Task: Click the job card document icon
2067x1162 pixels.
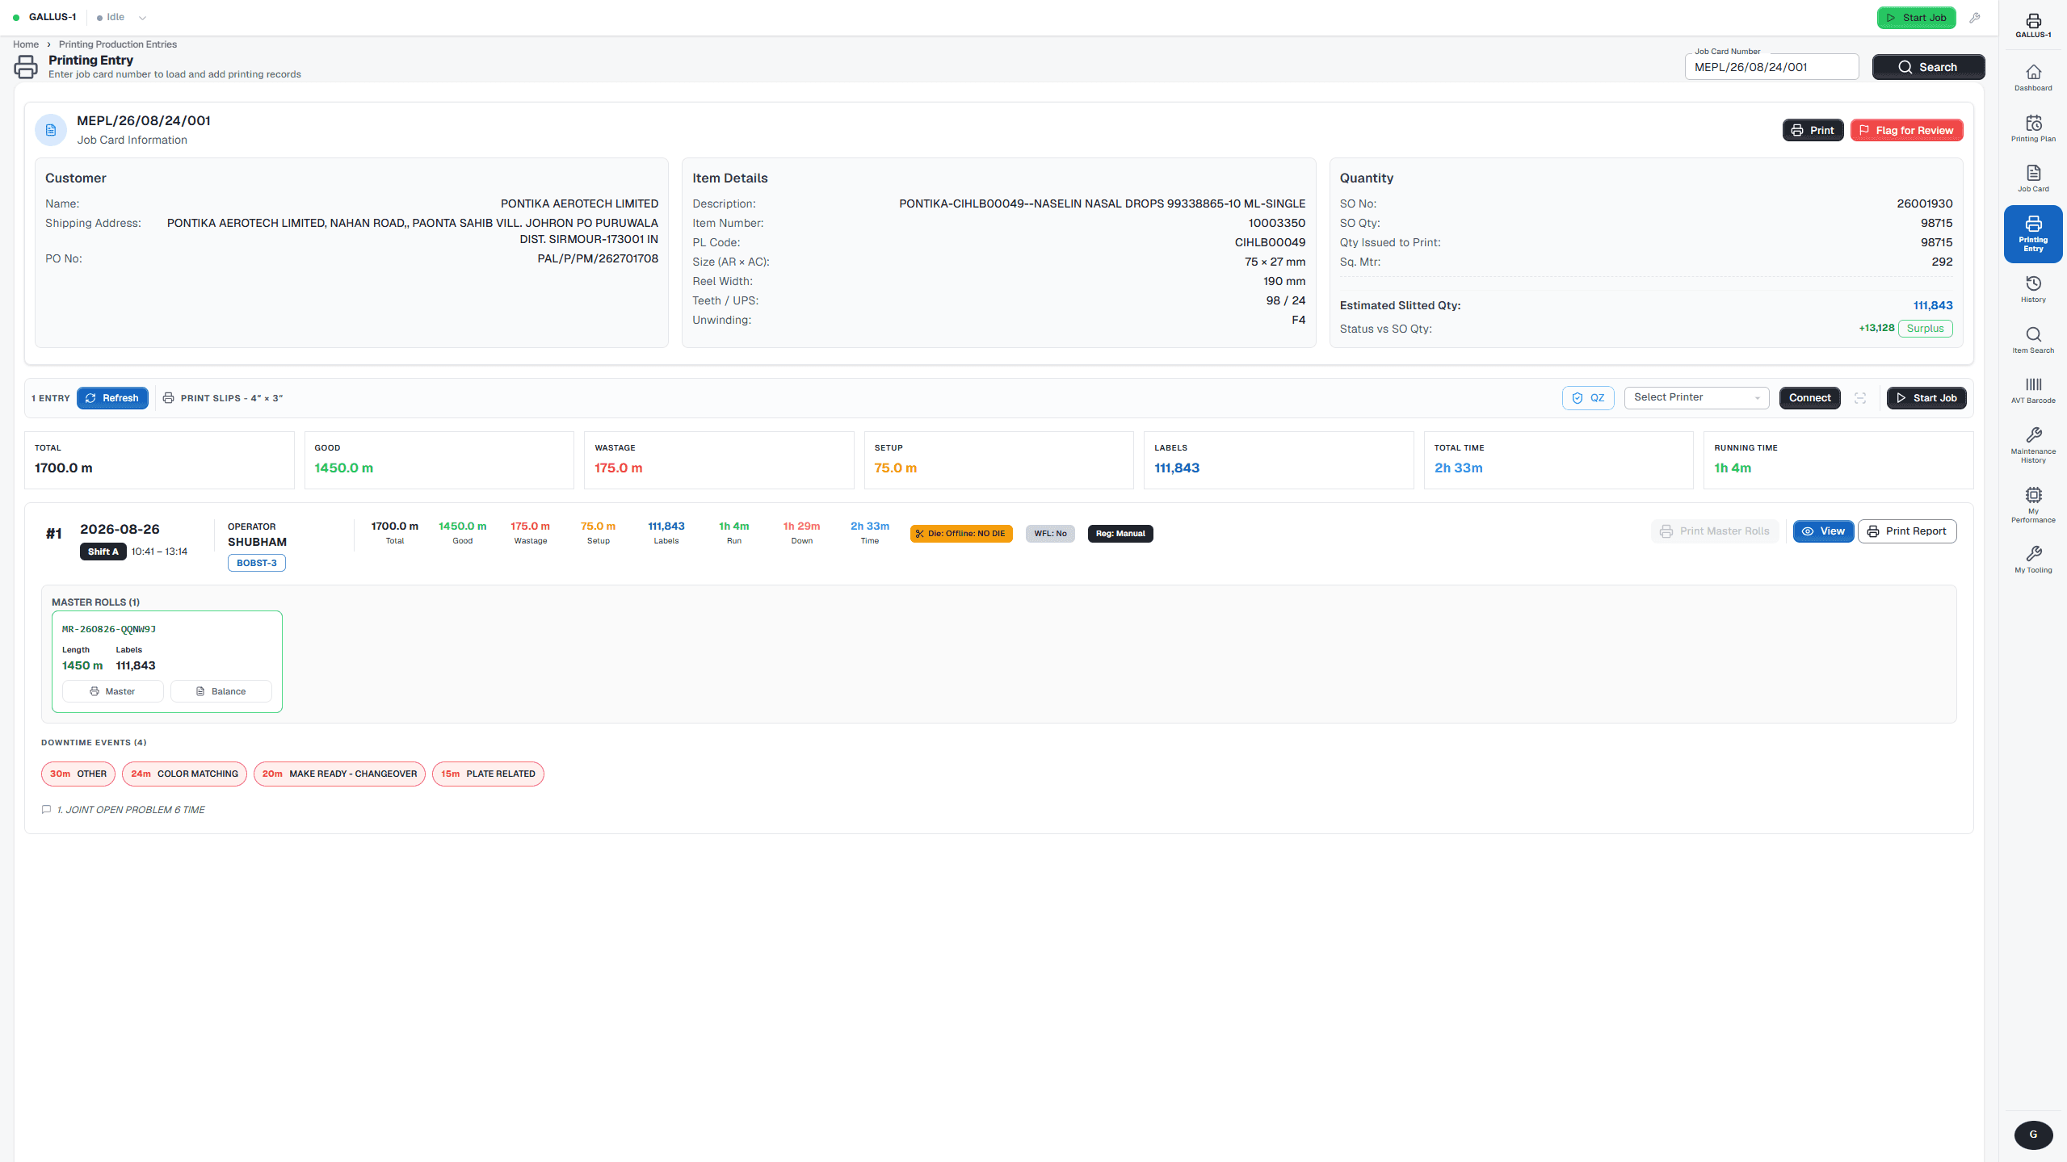Action: 51,130
